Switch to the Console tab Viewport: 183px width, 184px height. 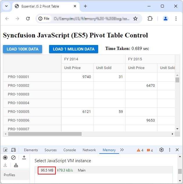click(x=70, y=150)
